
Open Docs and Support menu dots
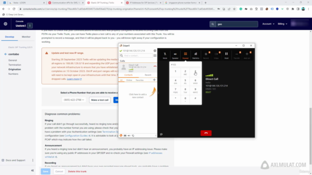click(33, 160)
